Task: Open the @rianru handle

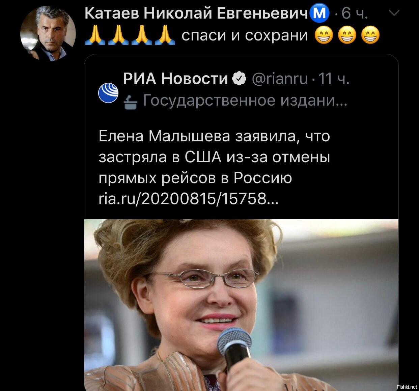Action: [x=280, y=79]
